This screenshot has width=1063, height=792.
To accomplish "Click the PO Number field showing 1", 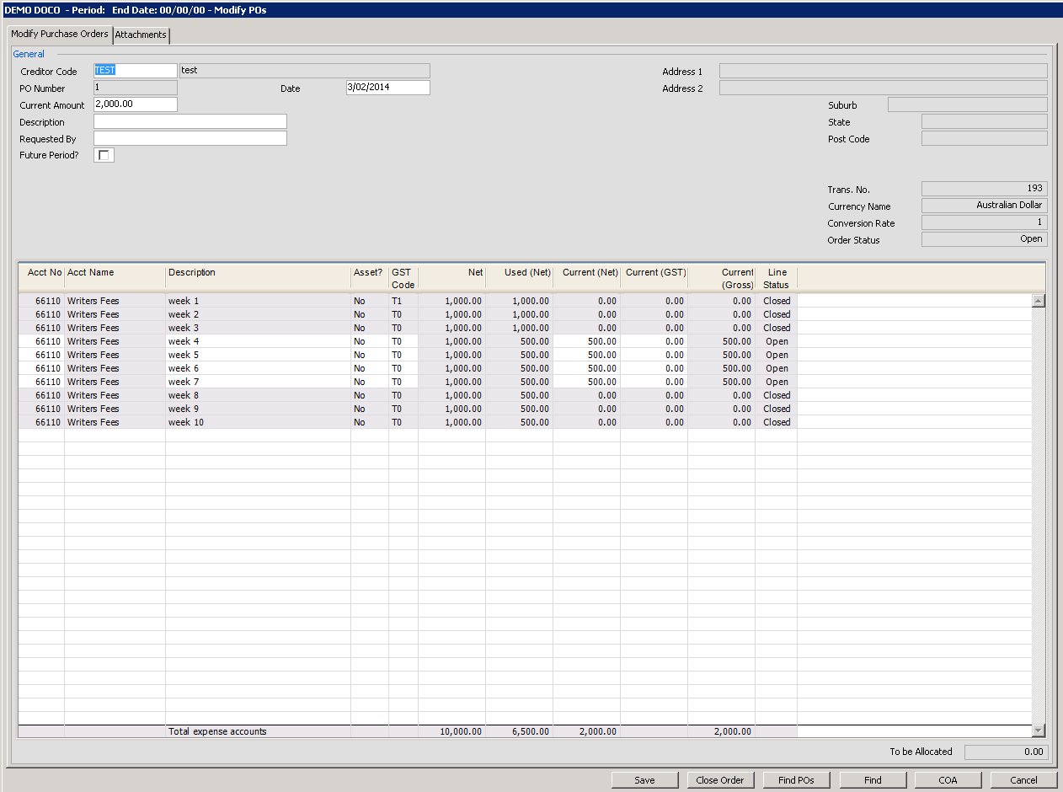I will pos(136,88).
